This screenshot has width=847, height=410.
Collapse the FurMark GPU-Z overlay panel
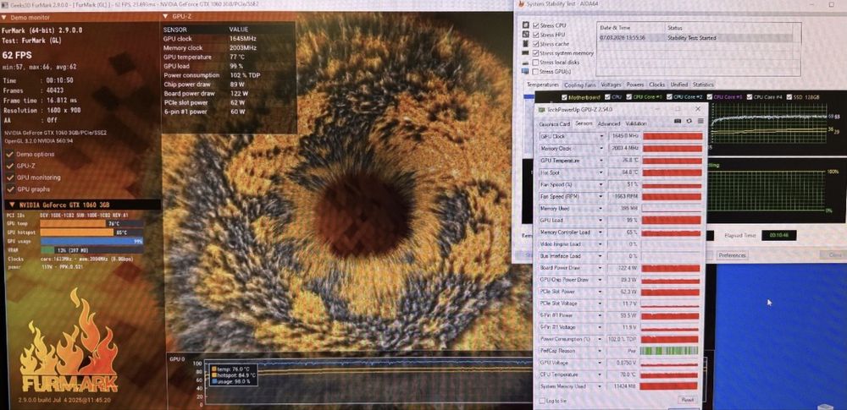click(166, 17)
